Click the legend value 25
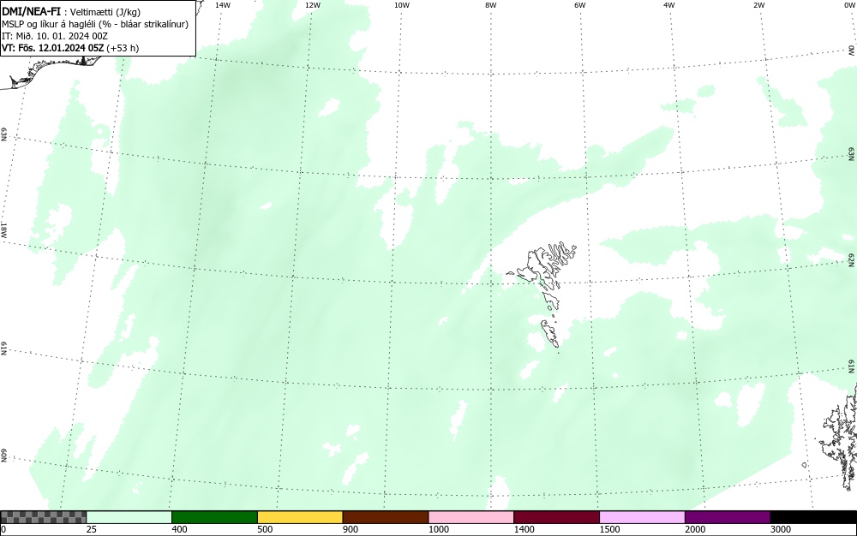 click(x=92, y=529)
